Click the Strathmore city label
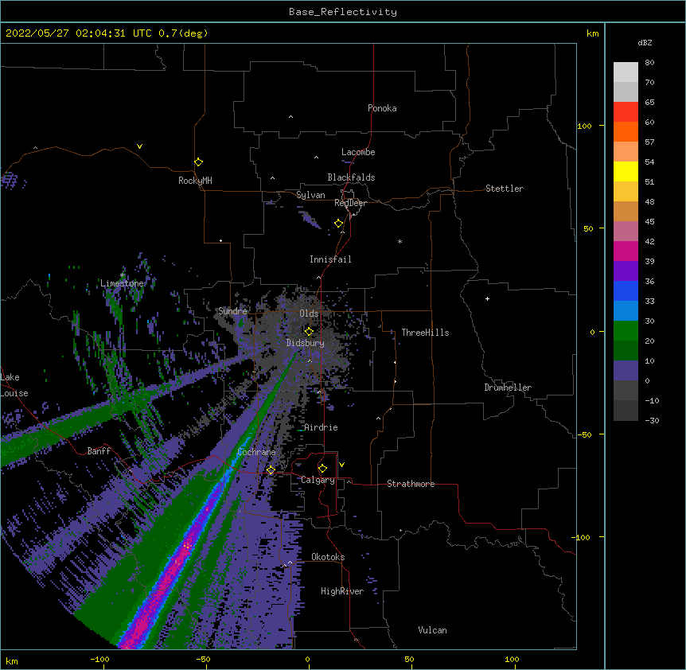The height and width of the screenshot is (670, 686). [x=411, y=484]
